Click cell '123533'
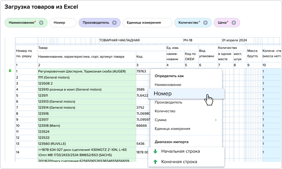 click(87, 138)
